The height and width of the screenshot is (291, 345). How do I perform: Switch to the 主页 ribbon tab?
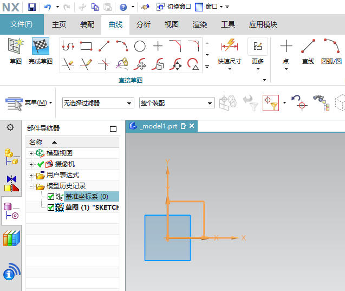(59, 24)
